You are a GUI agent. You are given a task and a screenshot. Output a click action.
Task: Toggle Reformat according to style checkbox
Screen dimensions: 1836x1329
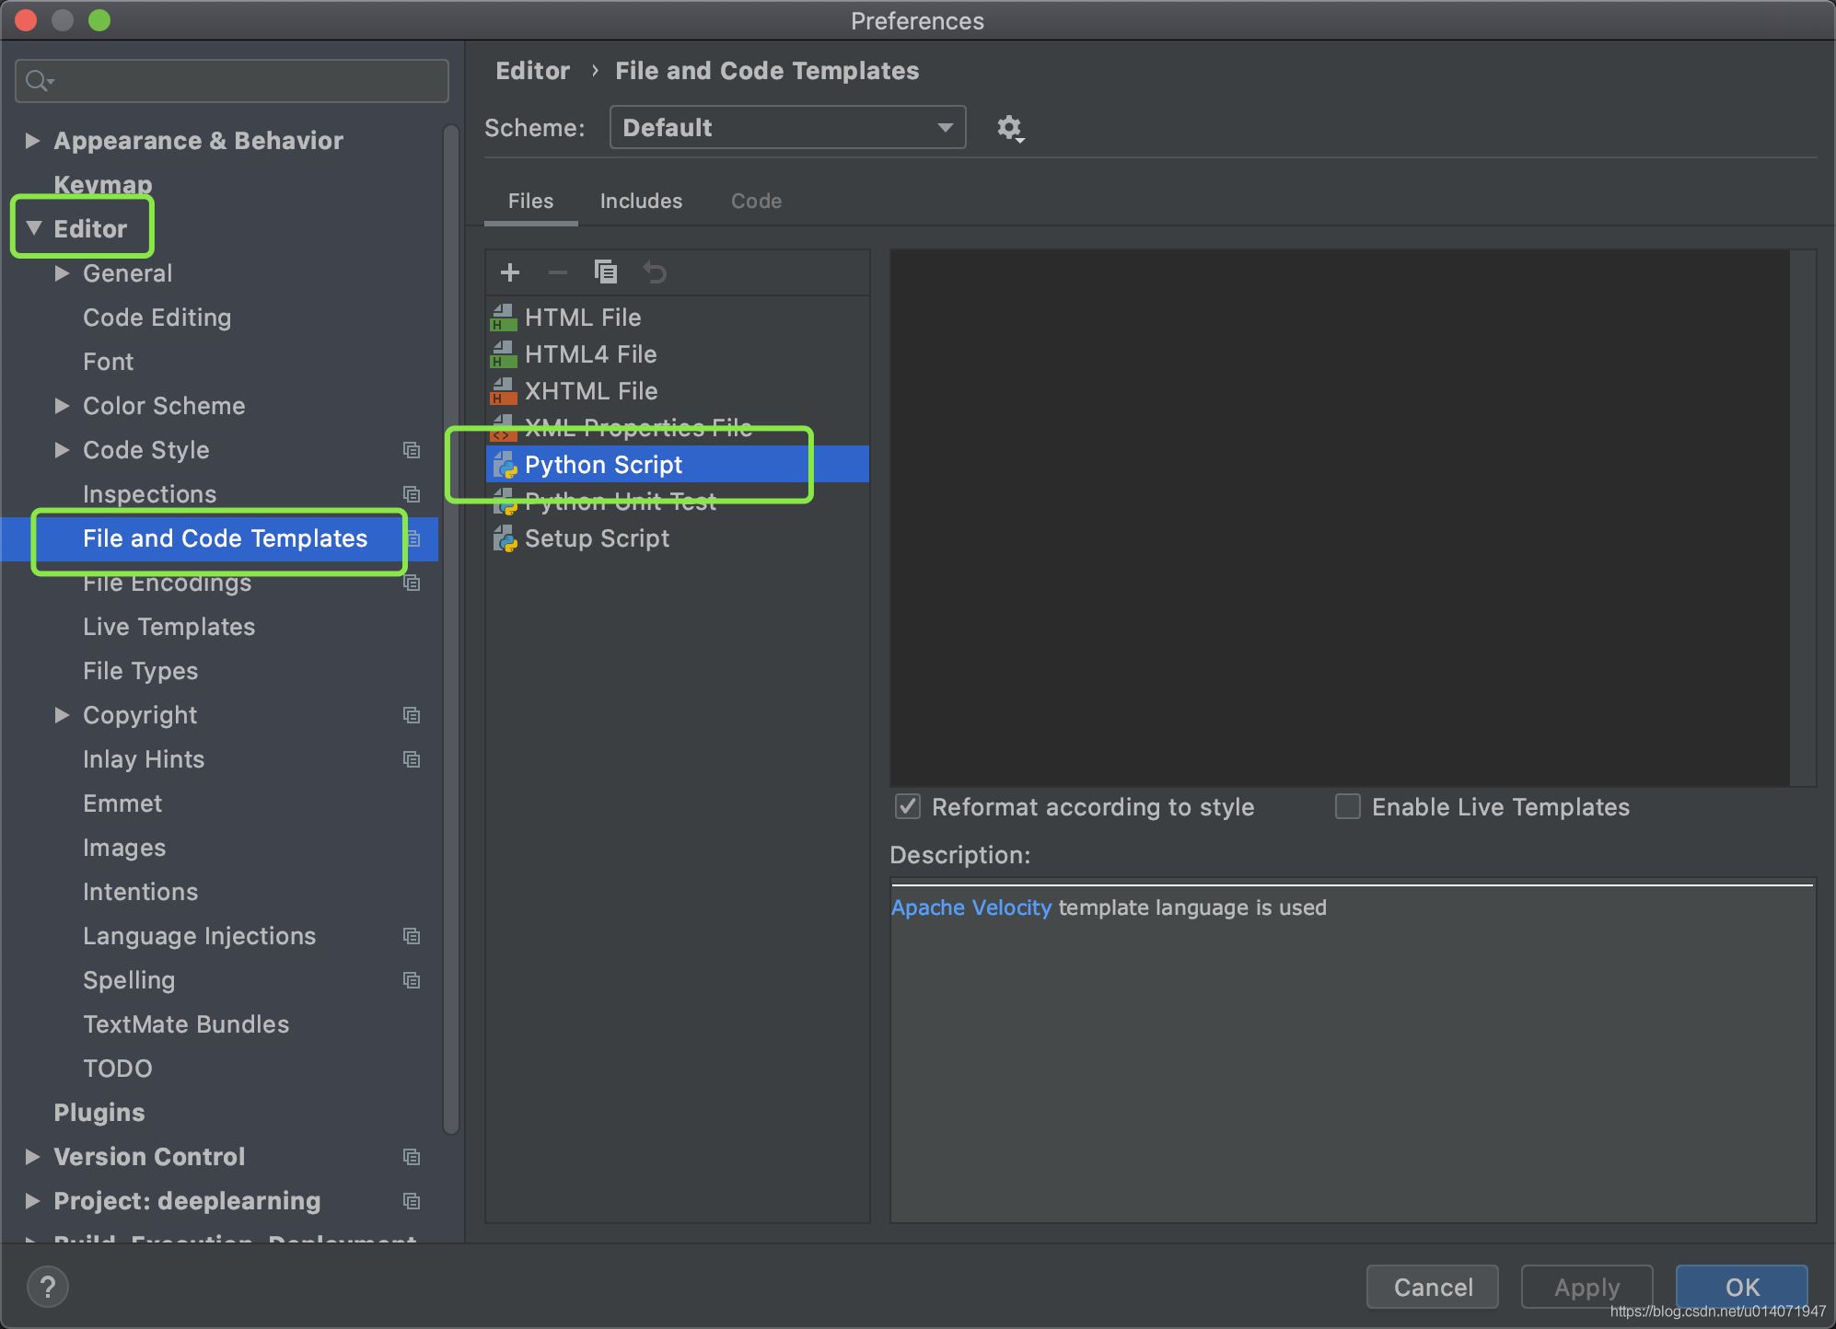907,808
